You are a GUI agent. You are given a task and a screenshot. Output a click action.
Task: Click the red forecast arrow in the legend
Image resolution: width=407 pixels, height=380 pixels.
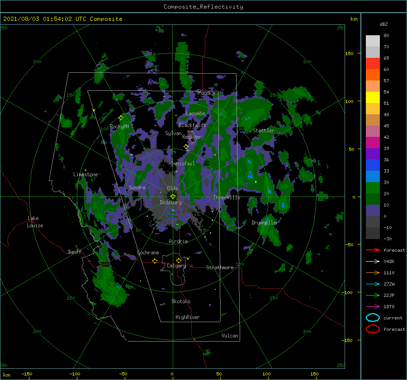(373, 250)
